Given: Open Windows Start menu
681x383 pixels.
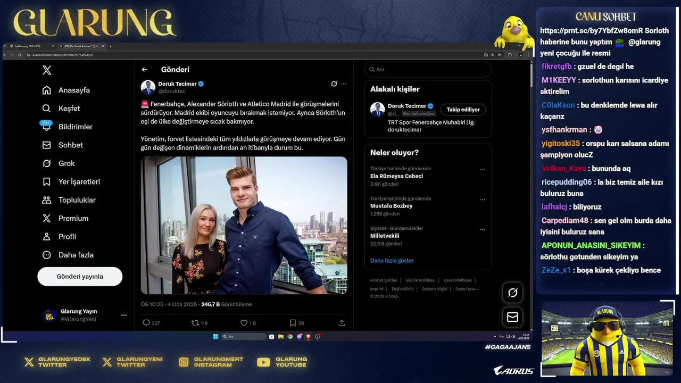Looking at the screenshot, I should pyautogui.click(x=215, y=337).
